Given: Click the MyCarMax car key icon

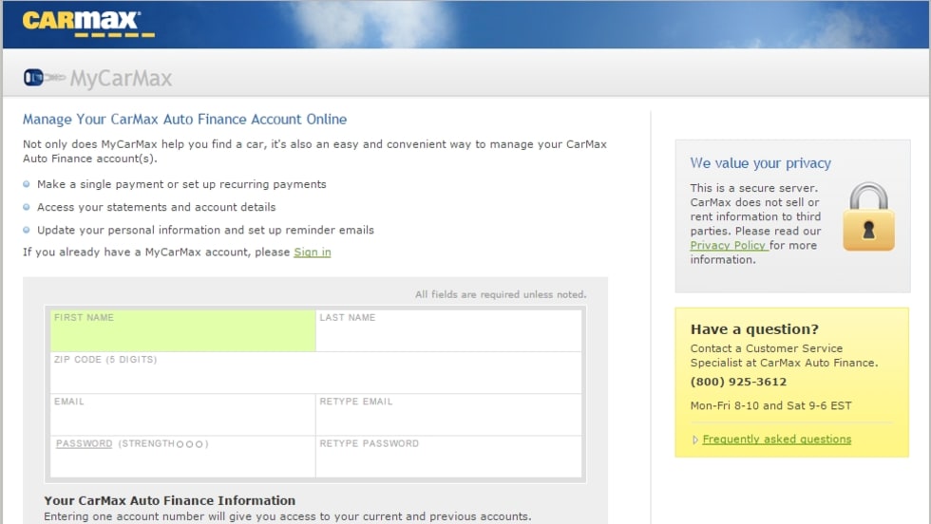Looking at the screenshot, I should click(x=44, y=77).
